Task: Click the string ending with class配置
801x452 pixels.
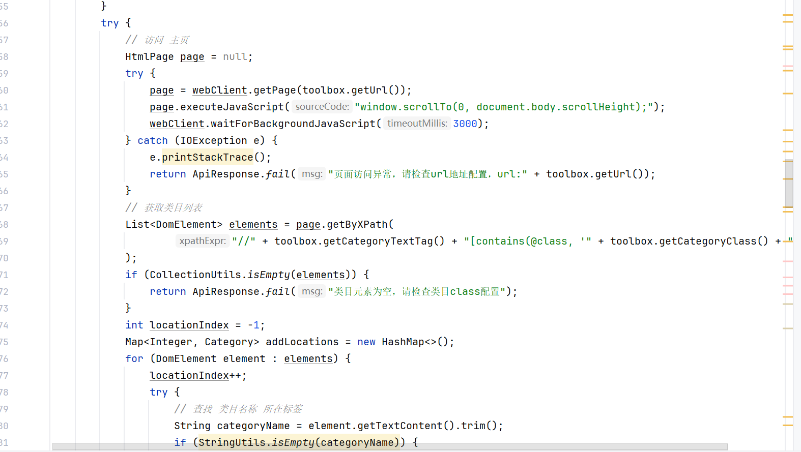Action: pyautogui.click(x=417, y=291)
